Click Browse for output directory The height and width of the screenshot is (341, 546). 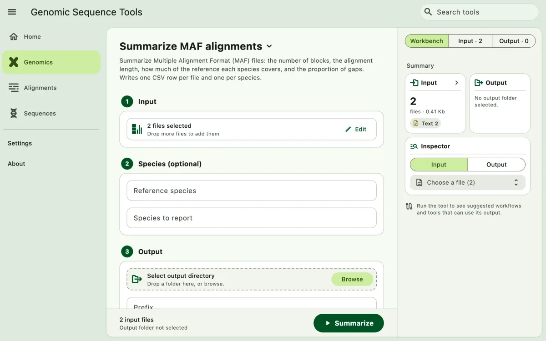pos(352,279)
